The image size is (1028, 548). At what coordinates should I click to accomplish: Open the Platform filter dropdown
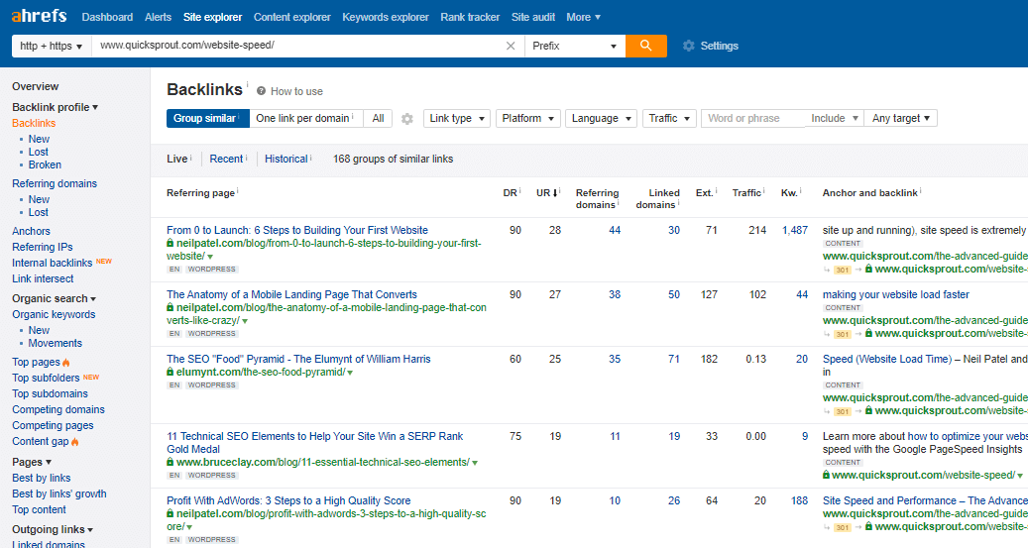tap(527, 118)
